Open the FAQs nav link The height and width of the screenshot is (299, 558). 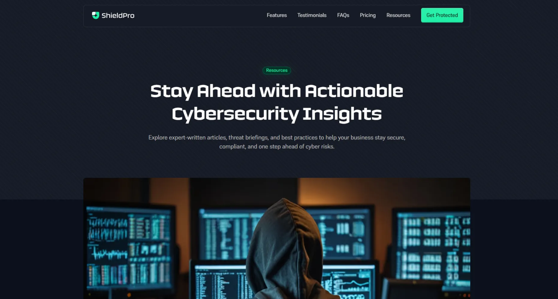tap(343, 15)
